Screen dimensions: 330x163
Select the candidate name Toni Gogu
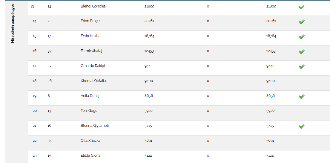point(89,111)
